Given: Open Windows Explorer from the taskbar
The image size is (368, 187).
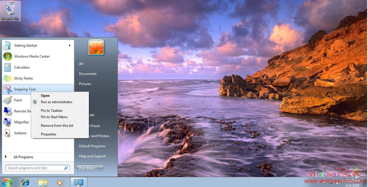Looking at the screenshot, I should pyautogui.click(x=43, y=182).
